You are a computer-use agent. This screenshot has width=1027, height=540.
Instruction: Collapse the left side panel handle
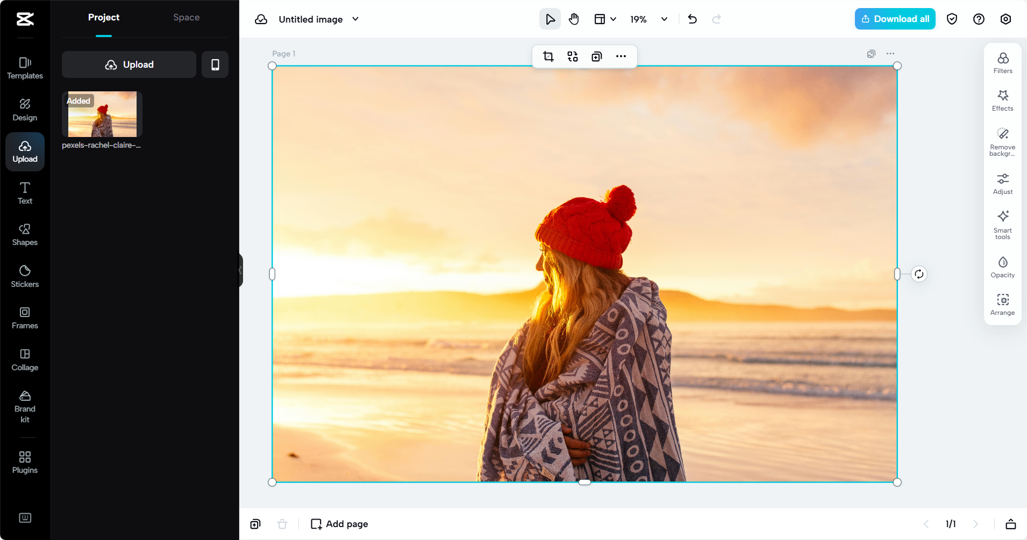click(240, 270)
